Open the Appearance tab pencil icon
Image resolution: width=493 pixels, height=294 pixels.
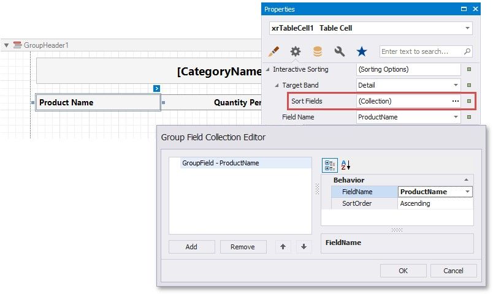click(274, 51)
